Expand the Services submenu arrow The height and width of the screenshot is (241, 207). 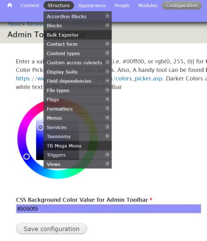[107, 127]
